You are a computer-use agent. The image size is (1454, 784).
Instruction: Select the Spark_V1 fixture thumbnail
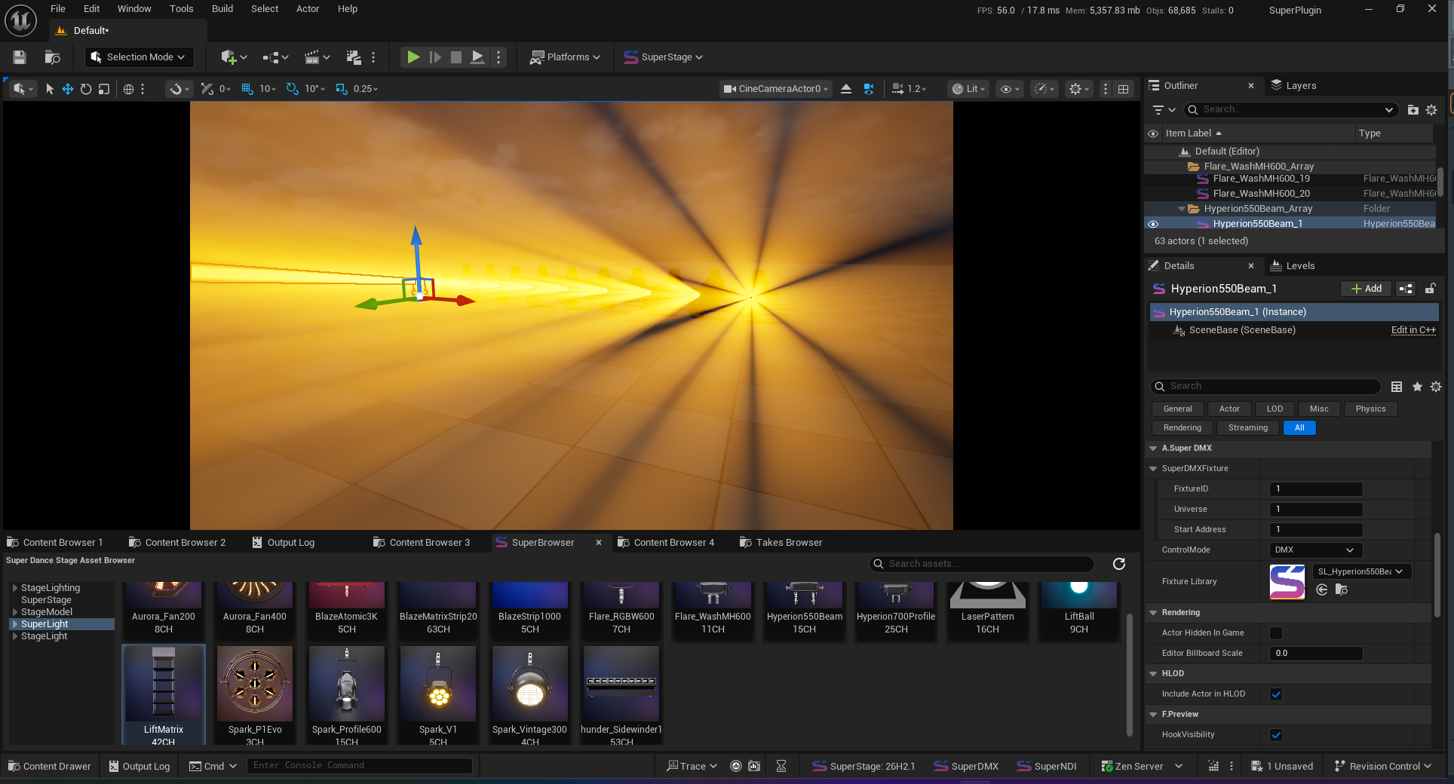click(438, 694)
